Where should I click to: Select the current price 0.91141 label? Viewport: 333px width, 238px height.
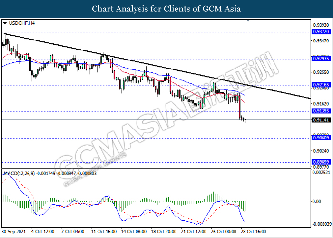[321, 120]
